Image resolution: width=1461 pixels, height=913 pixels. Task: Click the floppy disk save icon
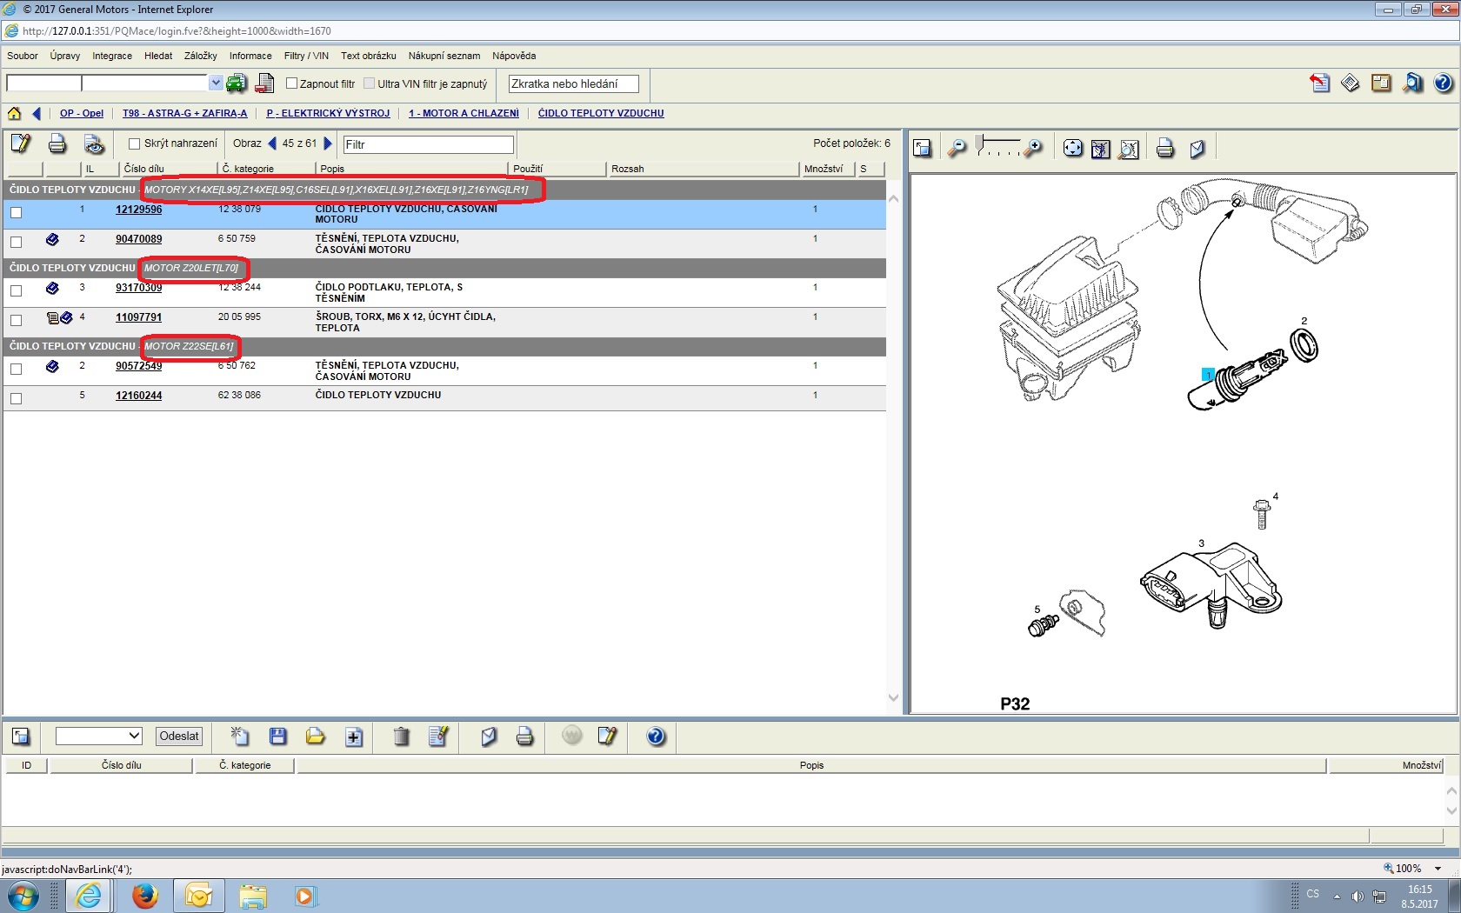click(278, 736)
